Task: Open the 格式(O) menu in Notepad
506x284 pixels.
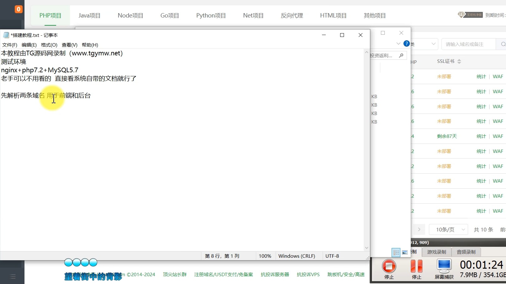Action: point(49,45)
